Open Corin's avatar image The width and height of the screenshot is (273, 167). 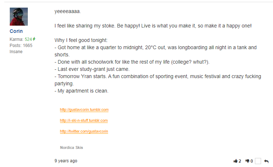[x=18, y=17]
